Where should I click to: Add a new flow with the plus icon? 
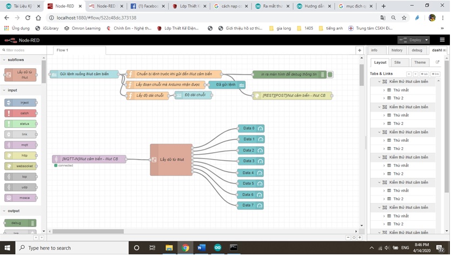(x=360, y=50)
